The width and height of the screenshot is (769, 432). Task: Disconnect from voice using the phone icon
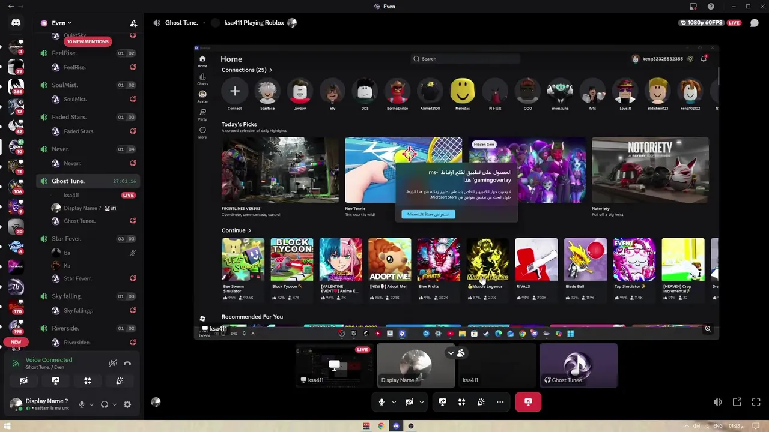(x=127, y=363)
